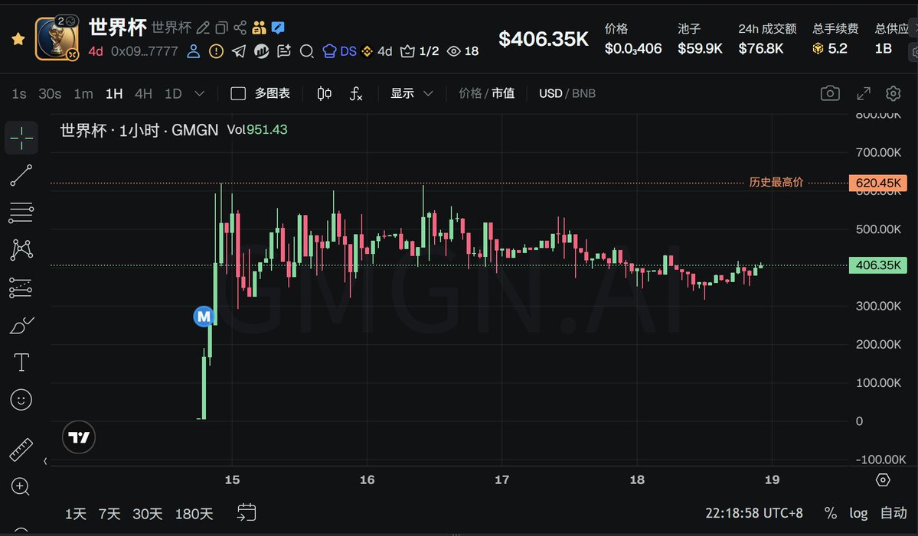Switch the chart to 价格 price mode
This screenshot has height=536, width=918.
coord(470,93)
